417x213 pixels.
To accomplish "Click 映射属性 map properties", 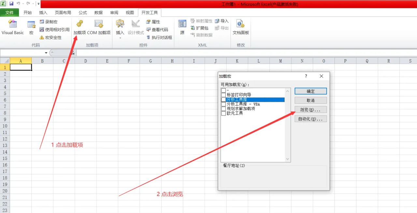I will tap(201, 21).
